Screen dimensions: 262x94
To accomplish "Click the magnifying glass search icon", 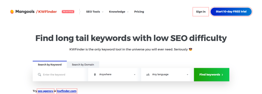I will pos(39,75).
